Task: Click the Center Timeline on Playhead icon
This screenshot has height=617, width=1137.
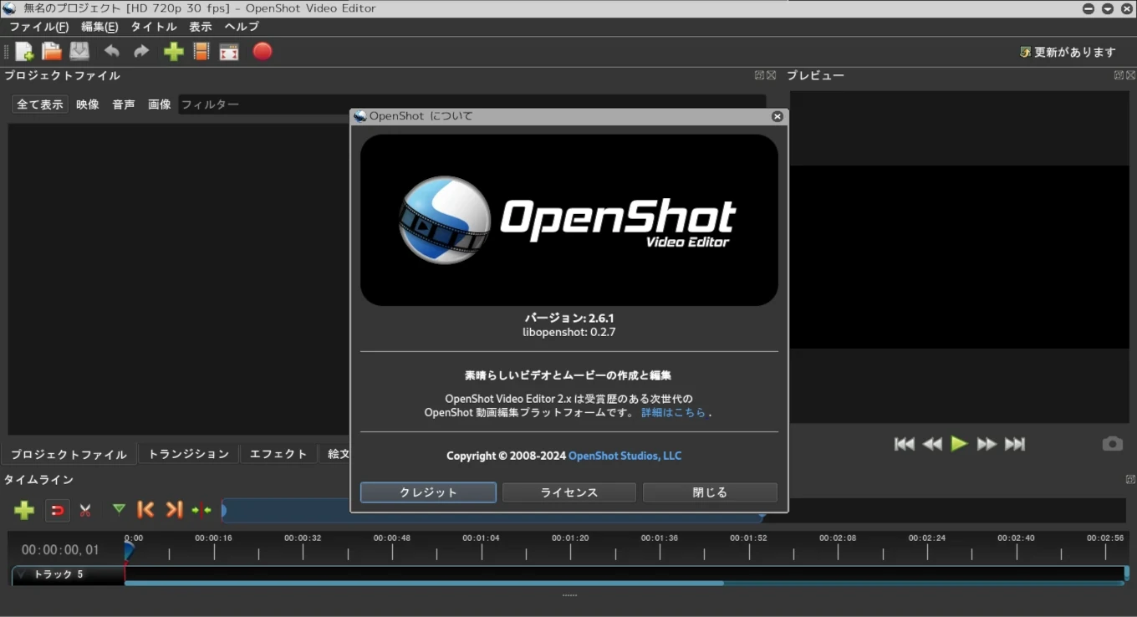Action: 201,510
